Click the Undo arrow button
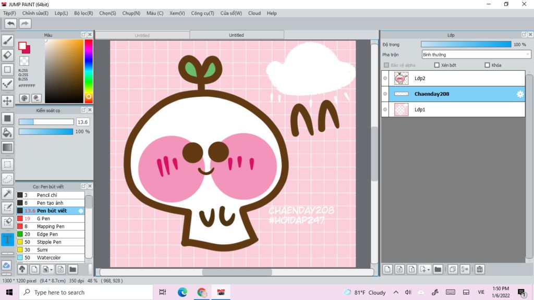The image size is (534, 300). point(10,23)
